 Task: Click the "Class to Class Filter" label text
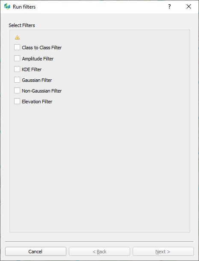click(42, 48)
